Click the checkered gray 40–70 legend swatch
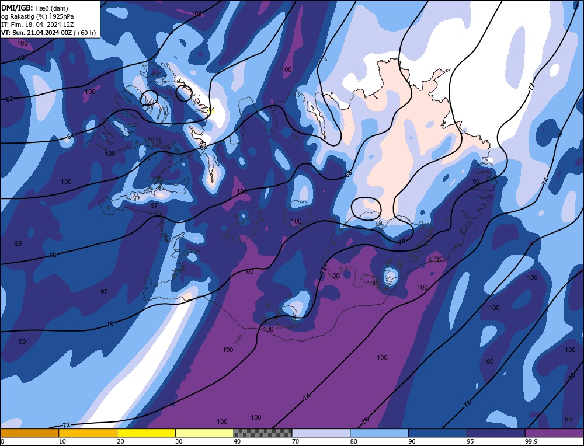584x446 pixels. (263, 433)
